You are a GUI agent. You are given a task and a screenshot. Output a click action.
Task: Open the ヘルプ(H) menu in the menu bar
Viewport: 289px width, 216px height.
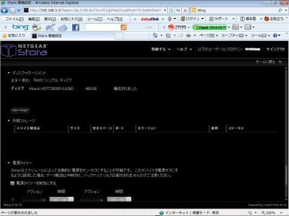pos(114,19)
